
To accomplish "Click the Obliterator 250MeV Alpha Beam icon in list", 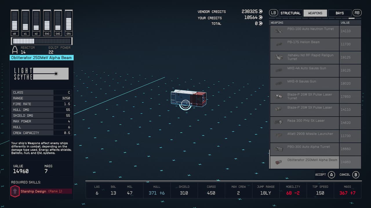I will 279,162.
